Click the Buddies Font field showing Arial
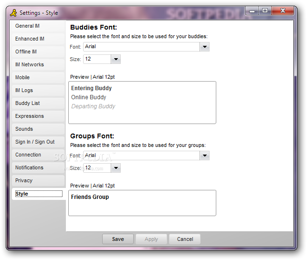The image size is (307, 260). tap(141, 47)
